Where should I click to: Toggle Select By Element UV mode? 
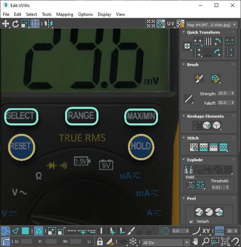pos(39,231)
